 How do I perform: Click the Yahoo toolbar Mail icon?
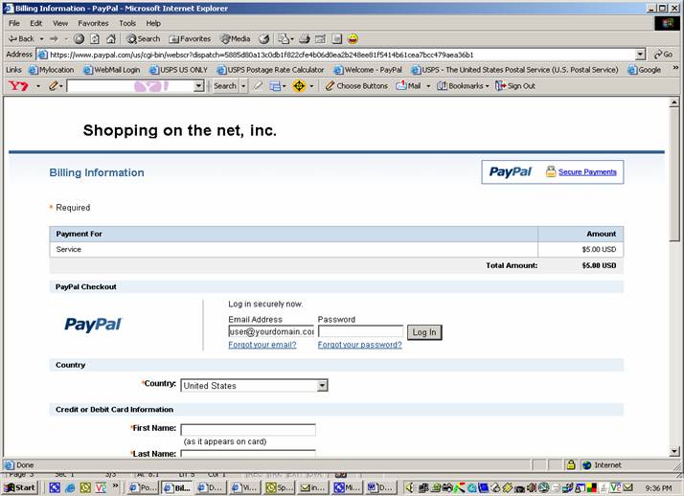[408, 85]
